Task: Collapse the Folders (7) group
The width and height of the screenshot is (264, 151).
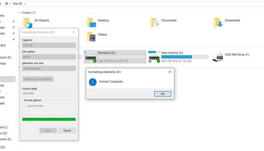Action: (20, 13)
